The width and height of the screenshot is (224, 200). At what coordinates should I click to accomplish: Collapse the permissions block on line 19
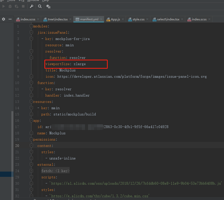[31, 139]
